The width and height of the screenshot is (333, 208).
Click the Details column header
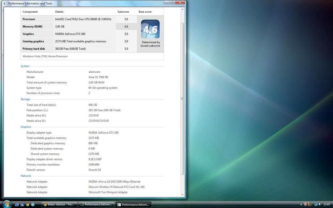(x=59, y=12)
